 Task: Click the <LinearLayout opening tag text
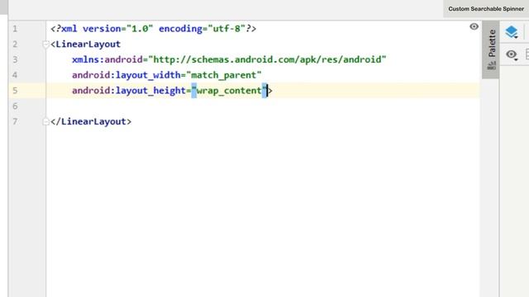pyautogui.click(x=85, y=44)
